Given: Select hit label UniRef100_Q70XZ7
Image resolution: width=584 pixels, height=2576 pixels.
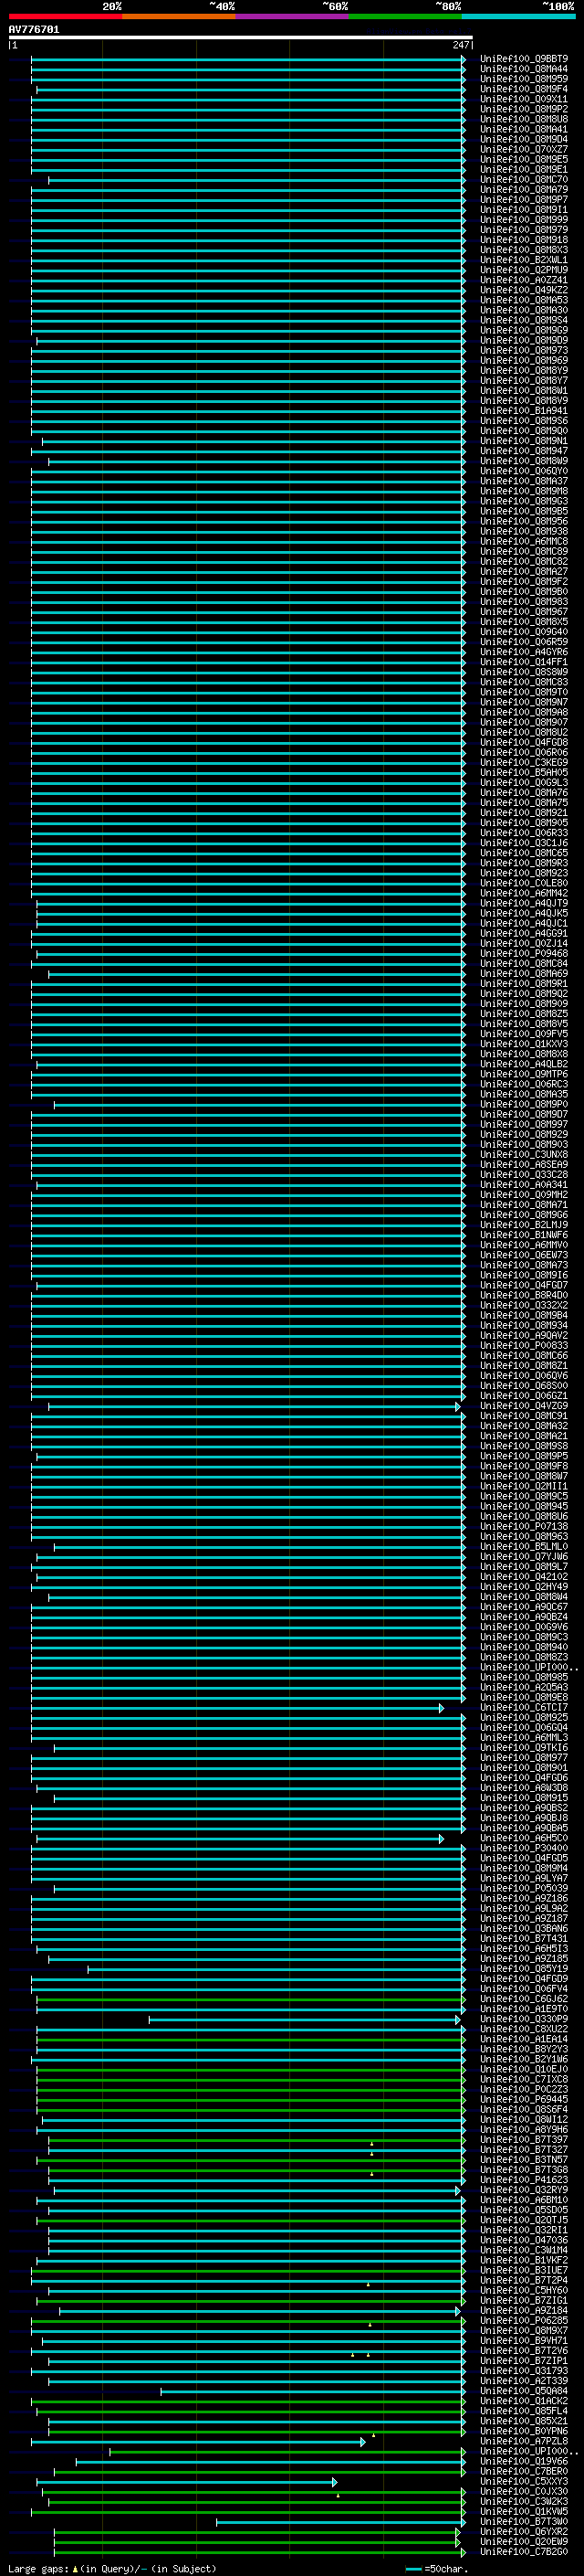Looking at the screenshot, I should coord(524,149).
